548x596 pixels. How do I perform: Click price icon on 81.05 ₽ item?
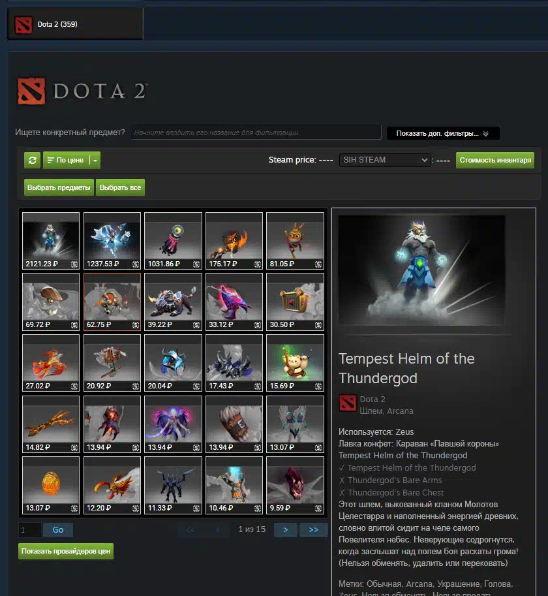click(318, 264)
